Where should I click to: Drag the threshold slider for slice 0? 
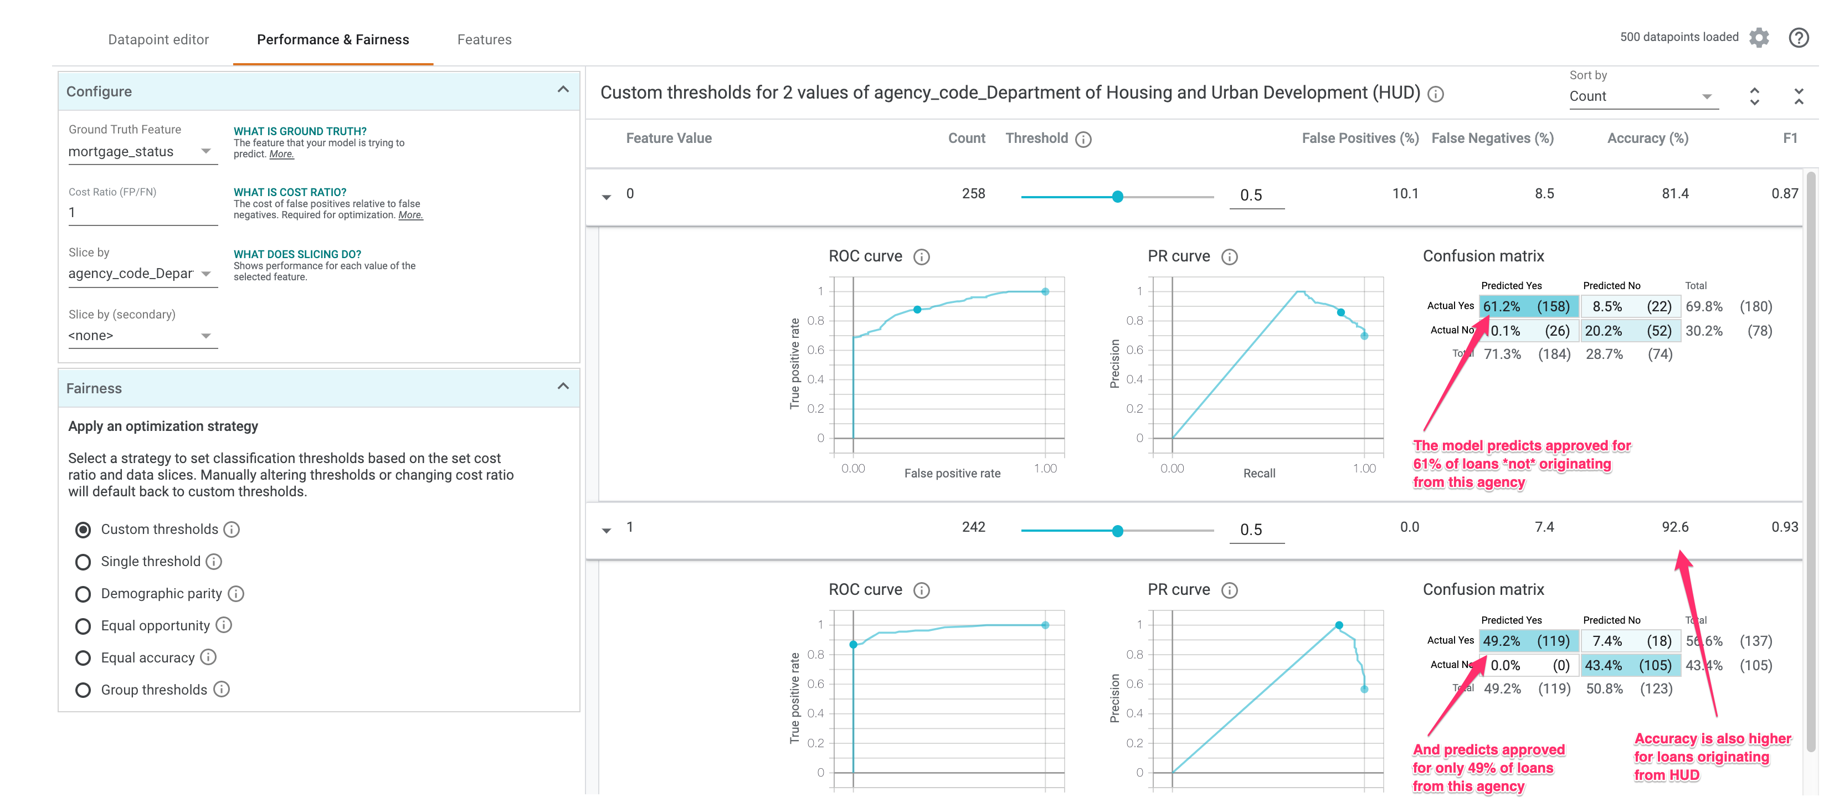coord(1114,195)
